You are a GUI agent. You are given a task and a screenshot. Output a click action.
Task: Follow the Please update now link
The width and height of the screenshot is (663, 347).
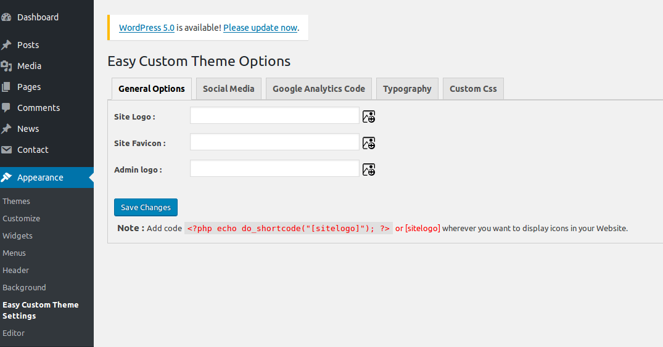[x=260, y=28]
